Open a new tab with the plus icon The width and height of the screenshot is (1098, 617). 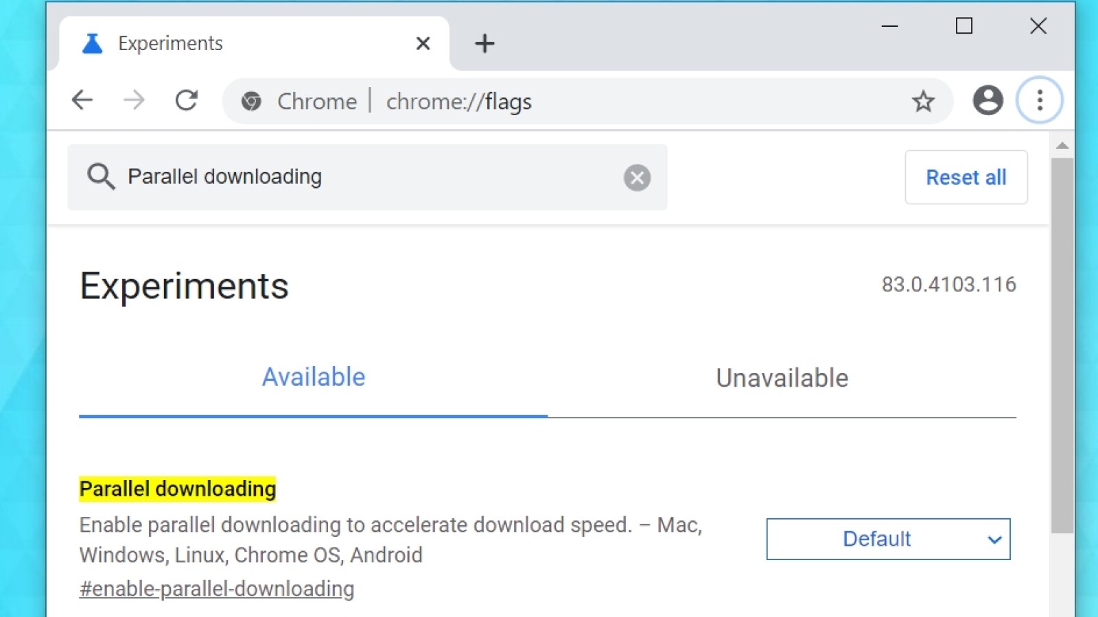pos(484,43)
